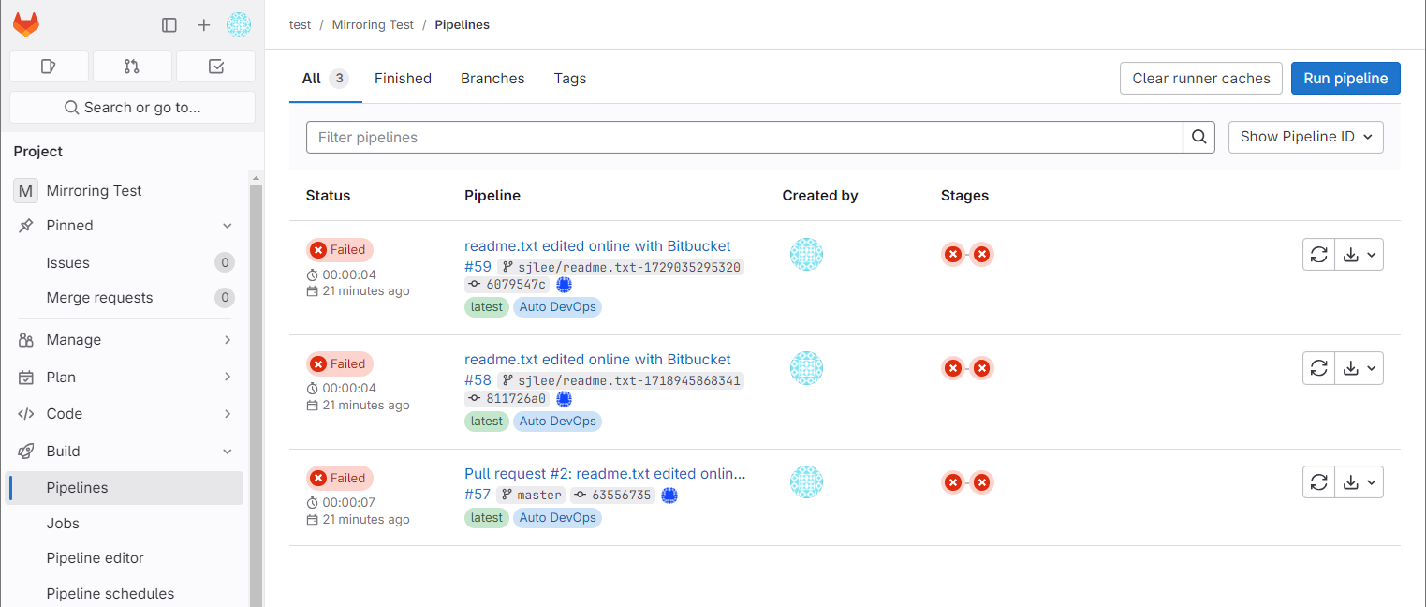Open second failed stage icon of pipeline #58
Image resolution: width=1426 pixels, height=607 pixels.
(x=981, y=368)
